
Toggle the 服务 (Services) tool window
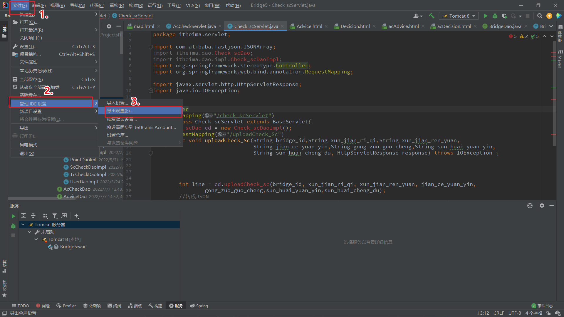click(176, 306)
